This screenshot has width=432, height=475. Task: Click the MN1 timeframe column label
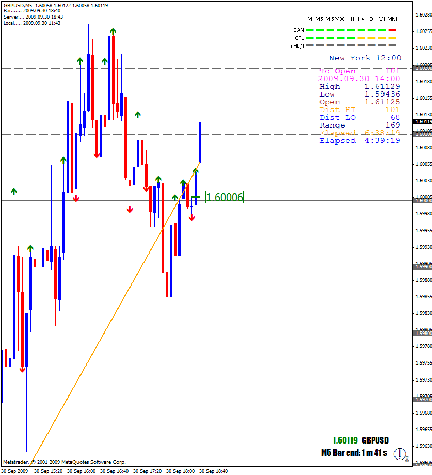(392, 19)
